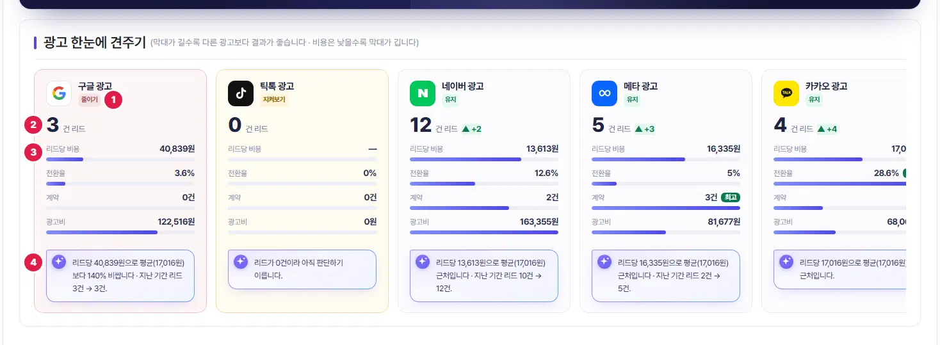Click the green Naver N logo
This screenshot has height=345, width=940.
(423, 93)
